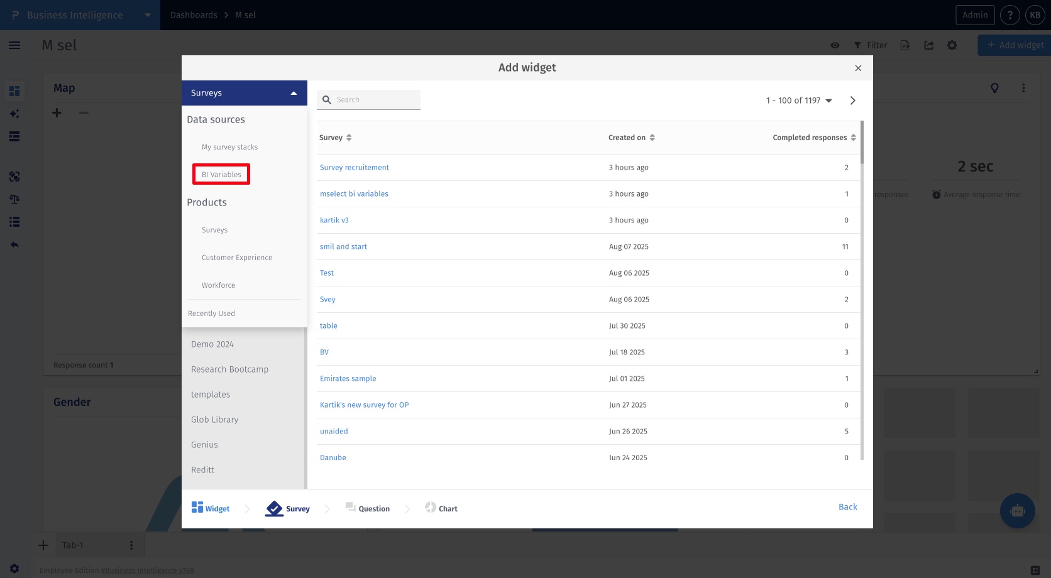Click the balance scale icon in sidebar

click(x=14, y=199)
